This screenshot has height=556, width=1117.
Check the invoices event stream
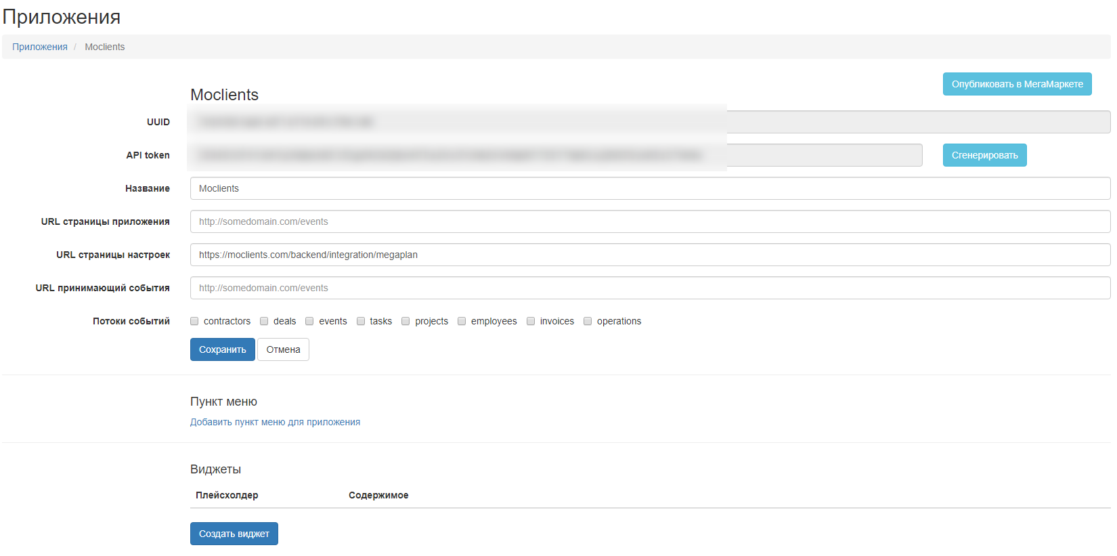(531, 321)
